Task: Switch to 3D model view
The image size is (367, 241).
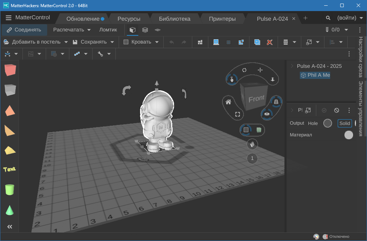Action: click(133, 30)
